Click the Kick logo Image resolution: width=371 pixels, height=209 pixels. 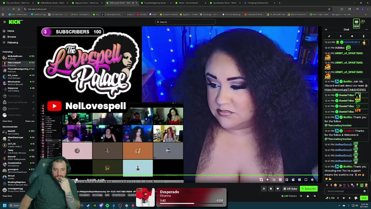point(16,22)
